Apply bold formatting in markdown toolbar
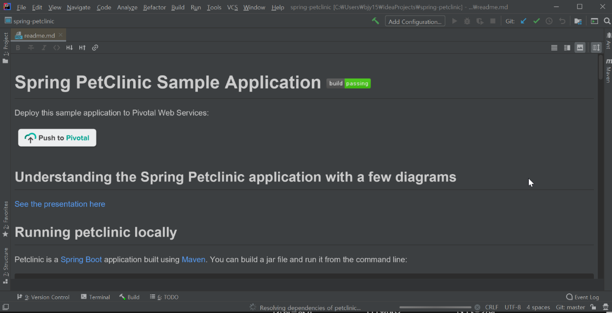612x313 pixels. tap(18, 47)
